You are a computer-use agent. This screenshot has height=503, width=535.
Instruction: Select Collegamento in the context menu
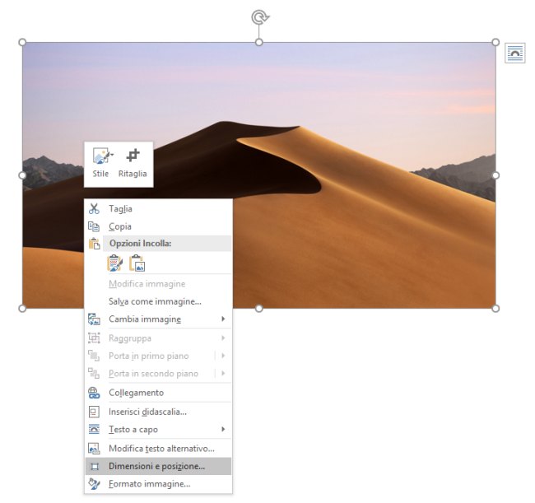click(158, 393)
